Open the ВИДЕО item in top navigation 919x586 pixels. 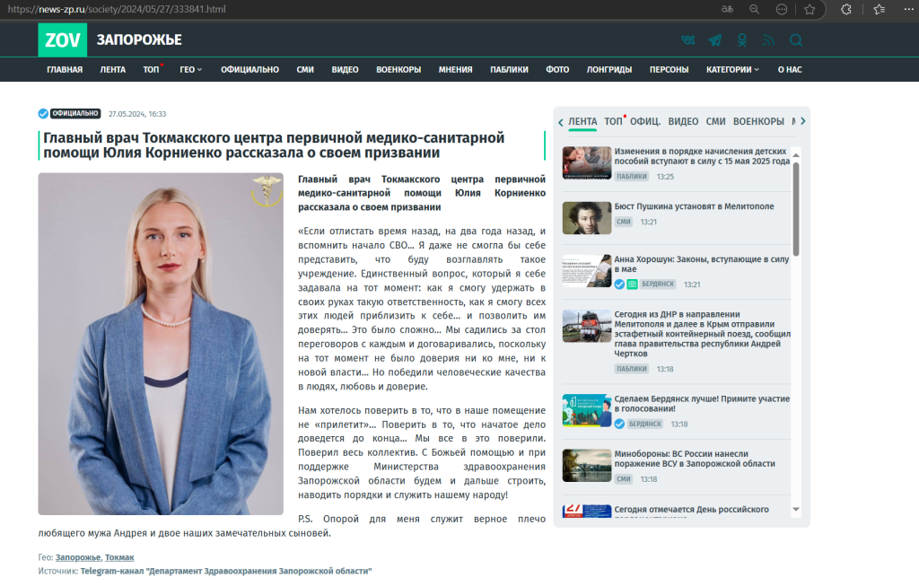click(x=345, y=70)
